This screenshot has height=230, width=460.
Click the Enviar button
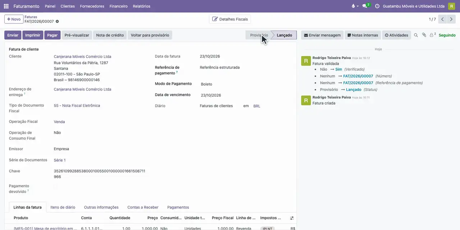point(13,35)
